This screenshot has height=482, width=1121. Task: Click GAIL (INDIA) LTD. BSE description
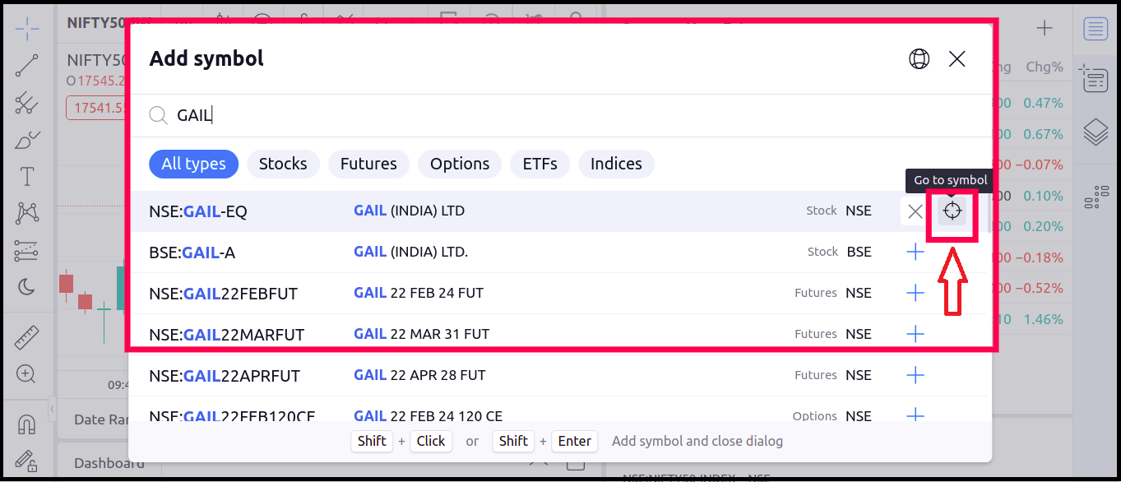[x=410, y=252]
